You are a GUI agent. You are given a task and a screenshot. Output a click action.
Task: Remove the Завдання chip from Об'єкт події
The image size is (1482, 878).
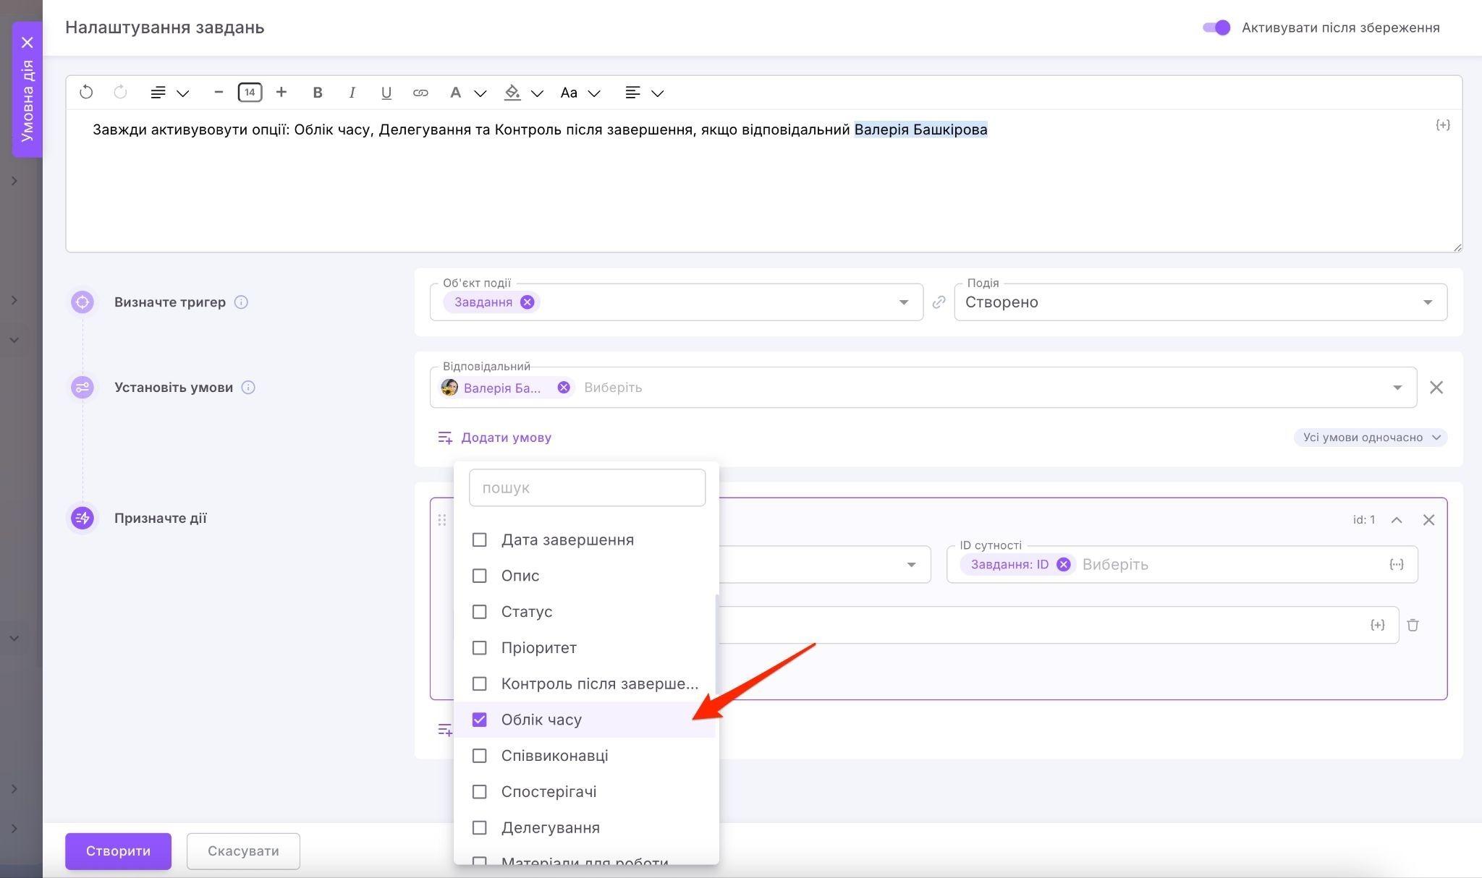[x=528, y=302]
